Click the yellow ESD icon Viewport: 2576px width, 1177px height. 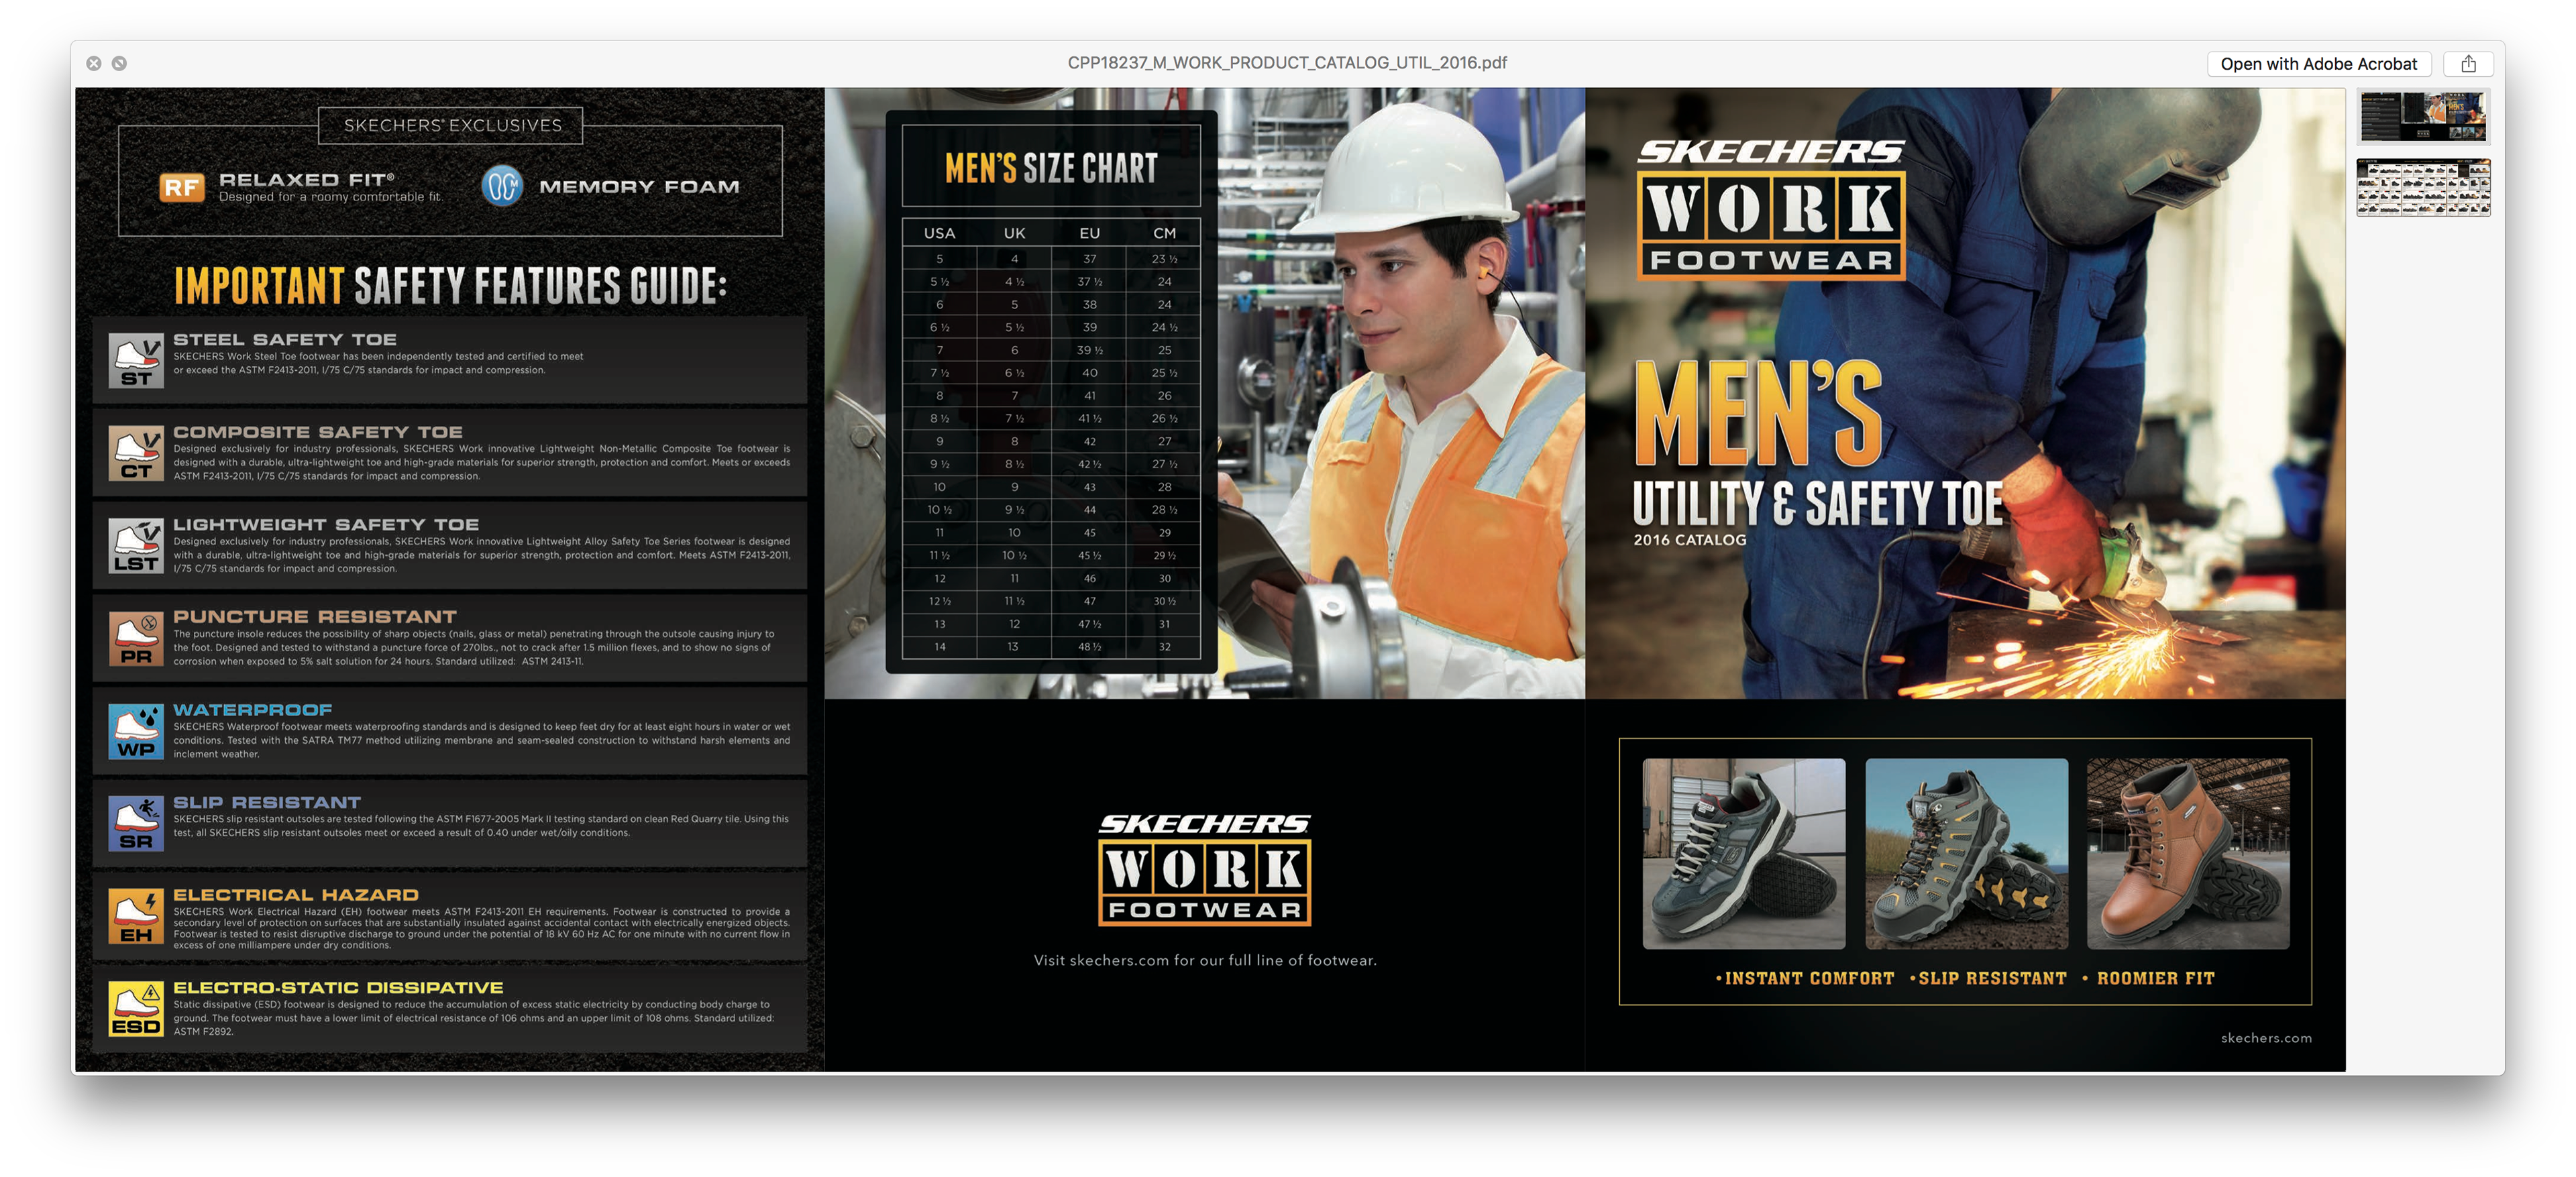point(136,1009)
